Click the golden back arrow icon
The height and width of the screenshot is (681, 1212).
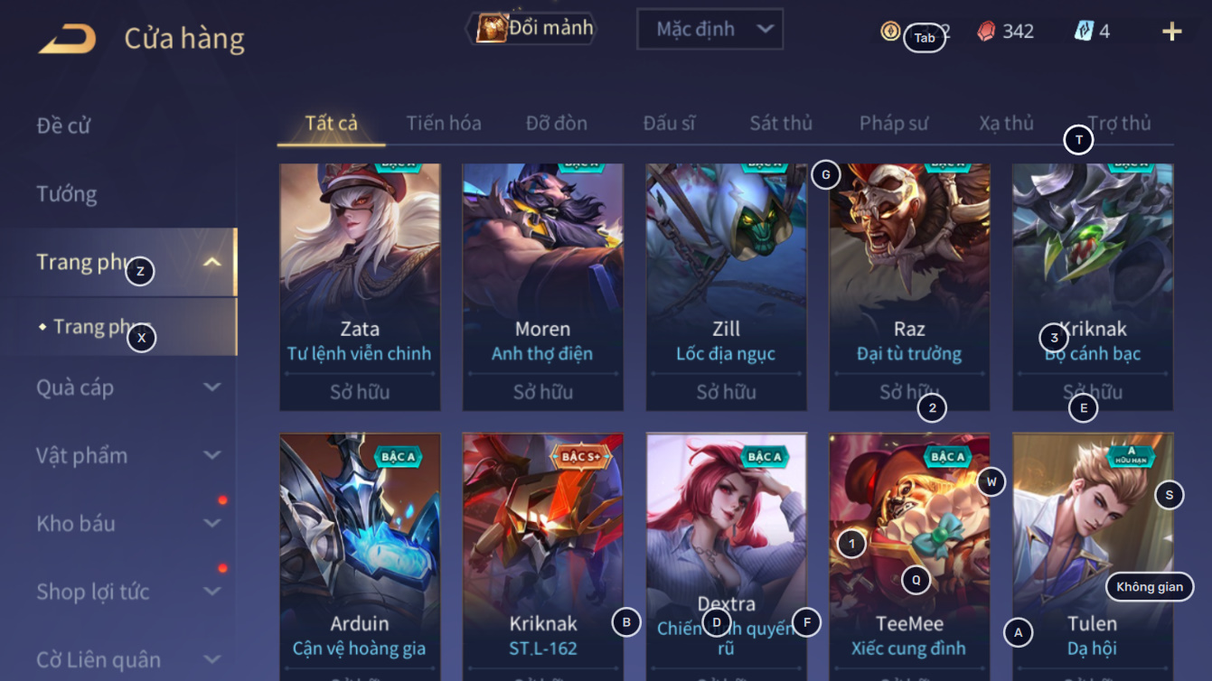(67, 38)
